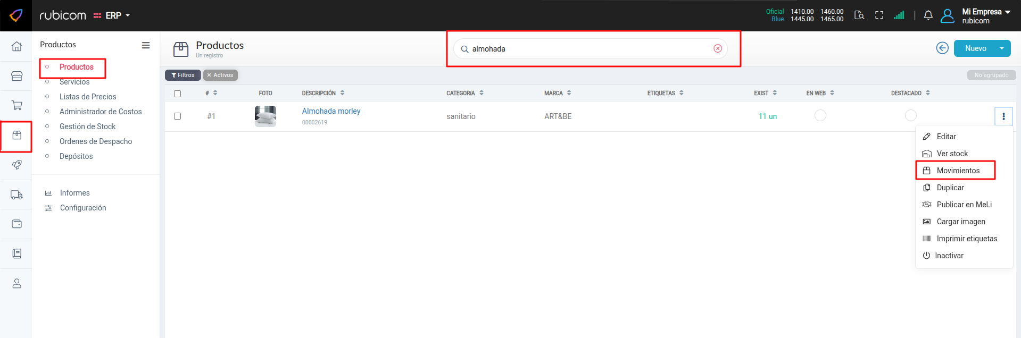Open the Mi Empresa account dropdown
This screenshot has height=338, width=1021.
[985, 15]
